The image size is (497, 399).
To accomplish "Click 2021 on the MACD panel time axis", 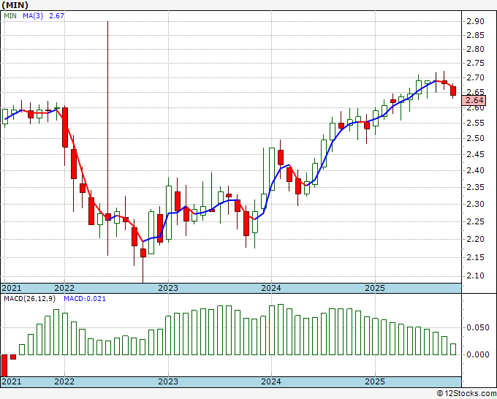I will point(12,381).
